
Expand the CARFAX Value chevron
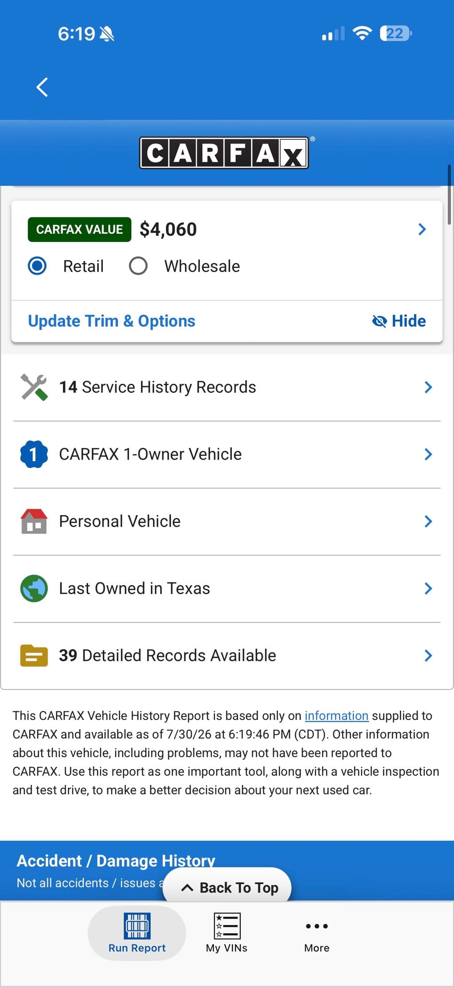click(x=422, y=229)
